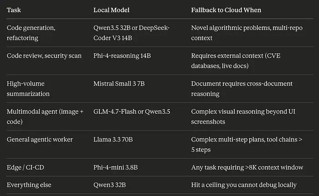Click "Complex visual reasoning beyond UI screenshots" text

[x=241, y=116]
